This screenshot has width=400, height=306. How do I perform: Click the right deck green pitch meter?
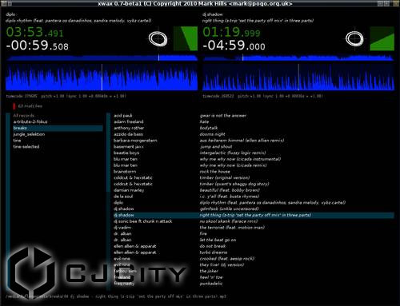click(x=382, y=38)
